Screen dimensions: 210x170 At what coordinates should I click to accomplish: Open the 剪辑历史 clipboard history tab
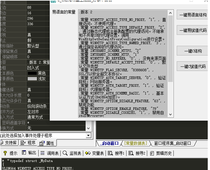[161, 153]
